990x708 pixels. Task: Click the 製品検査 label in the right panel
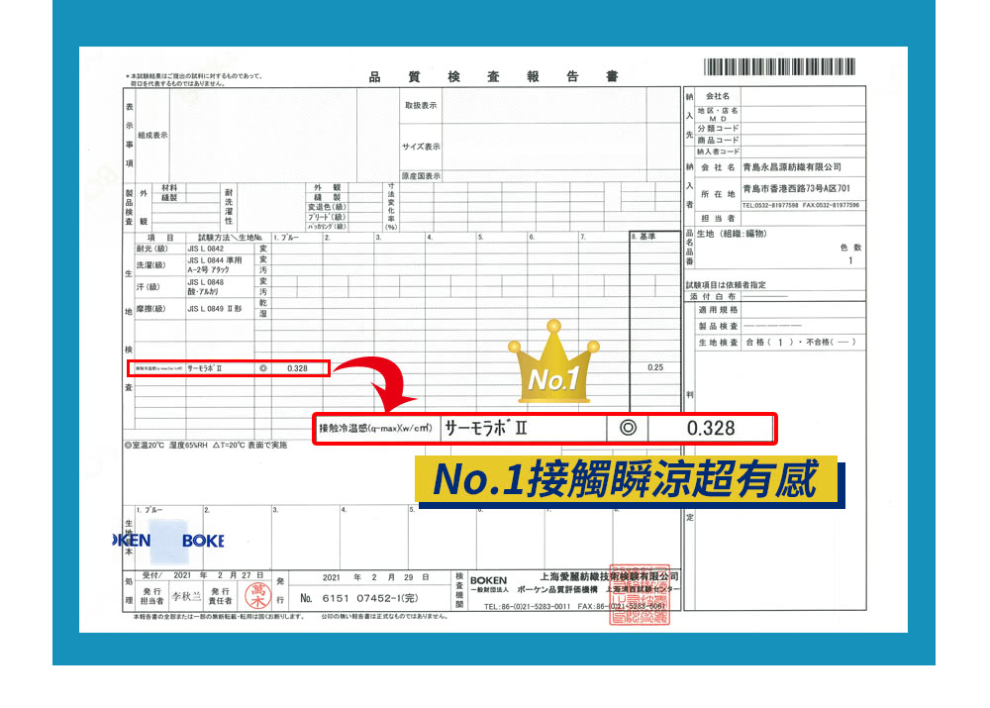(x=718, y=327)
